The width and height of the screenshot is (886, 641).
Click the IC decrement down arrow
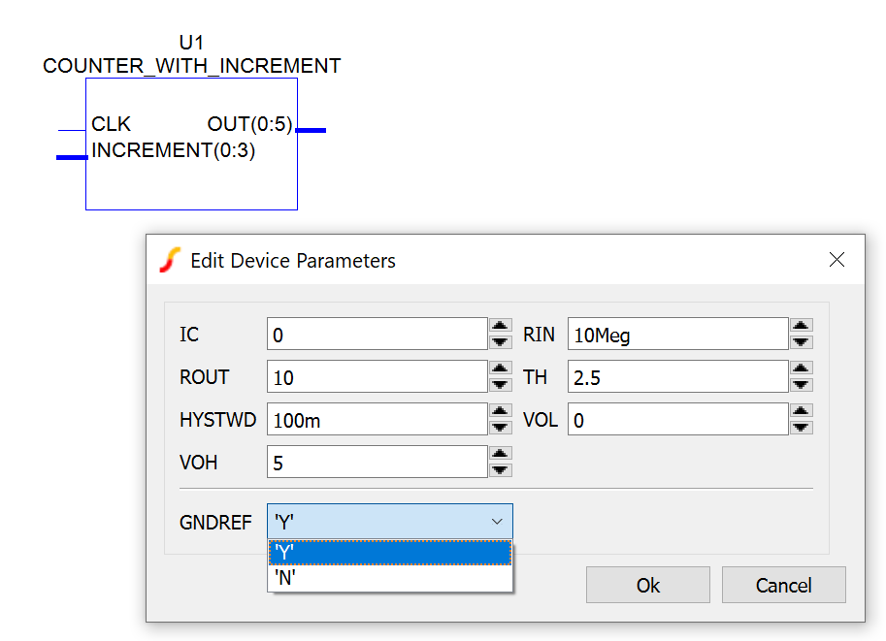coord(500,341)
